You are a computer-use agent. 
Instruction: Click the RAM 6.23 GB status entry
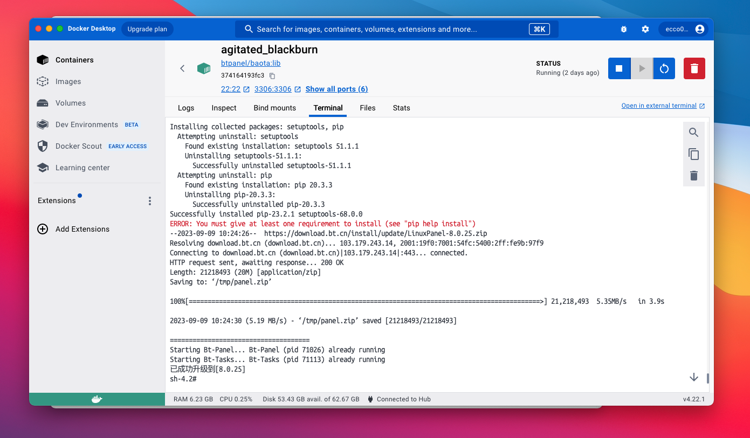click(193, 399)
